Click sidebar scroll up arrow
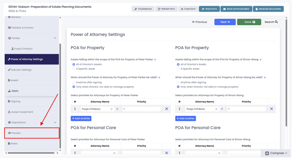 60,18
